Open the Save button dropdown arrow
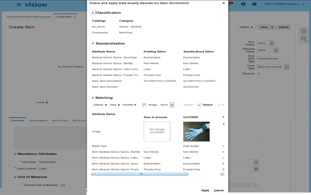The image size is (311, 195). click(x=272, y=27)
